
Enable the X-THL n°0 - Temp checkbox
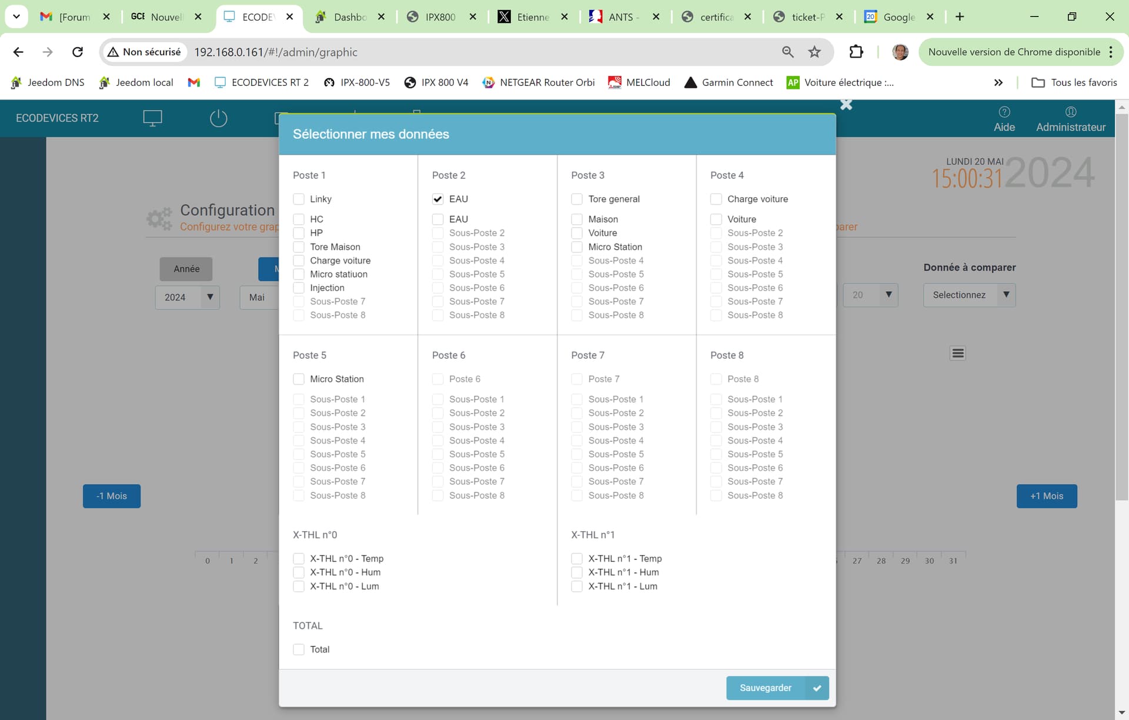(299, 559)
